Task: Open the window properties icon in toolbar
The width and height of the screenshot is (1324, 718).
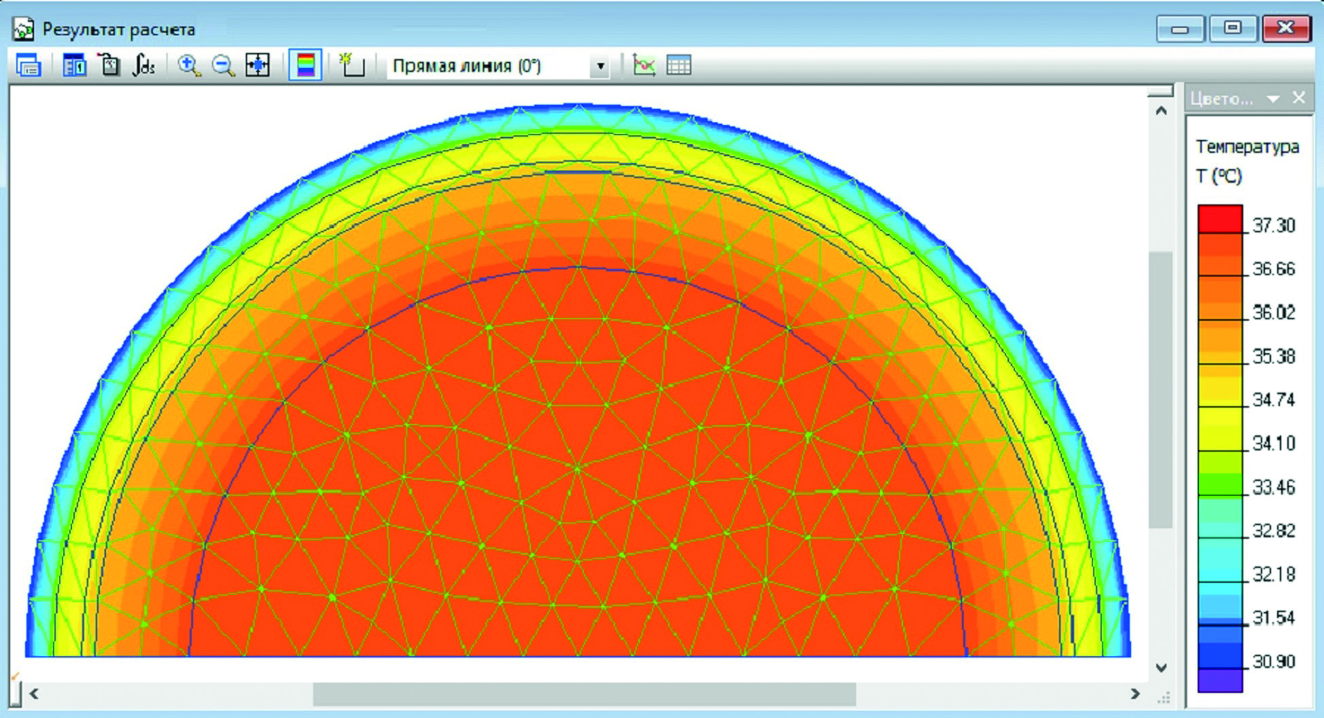Action: 28,66
